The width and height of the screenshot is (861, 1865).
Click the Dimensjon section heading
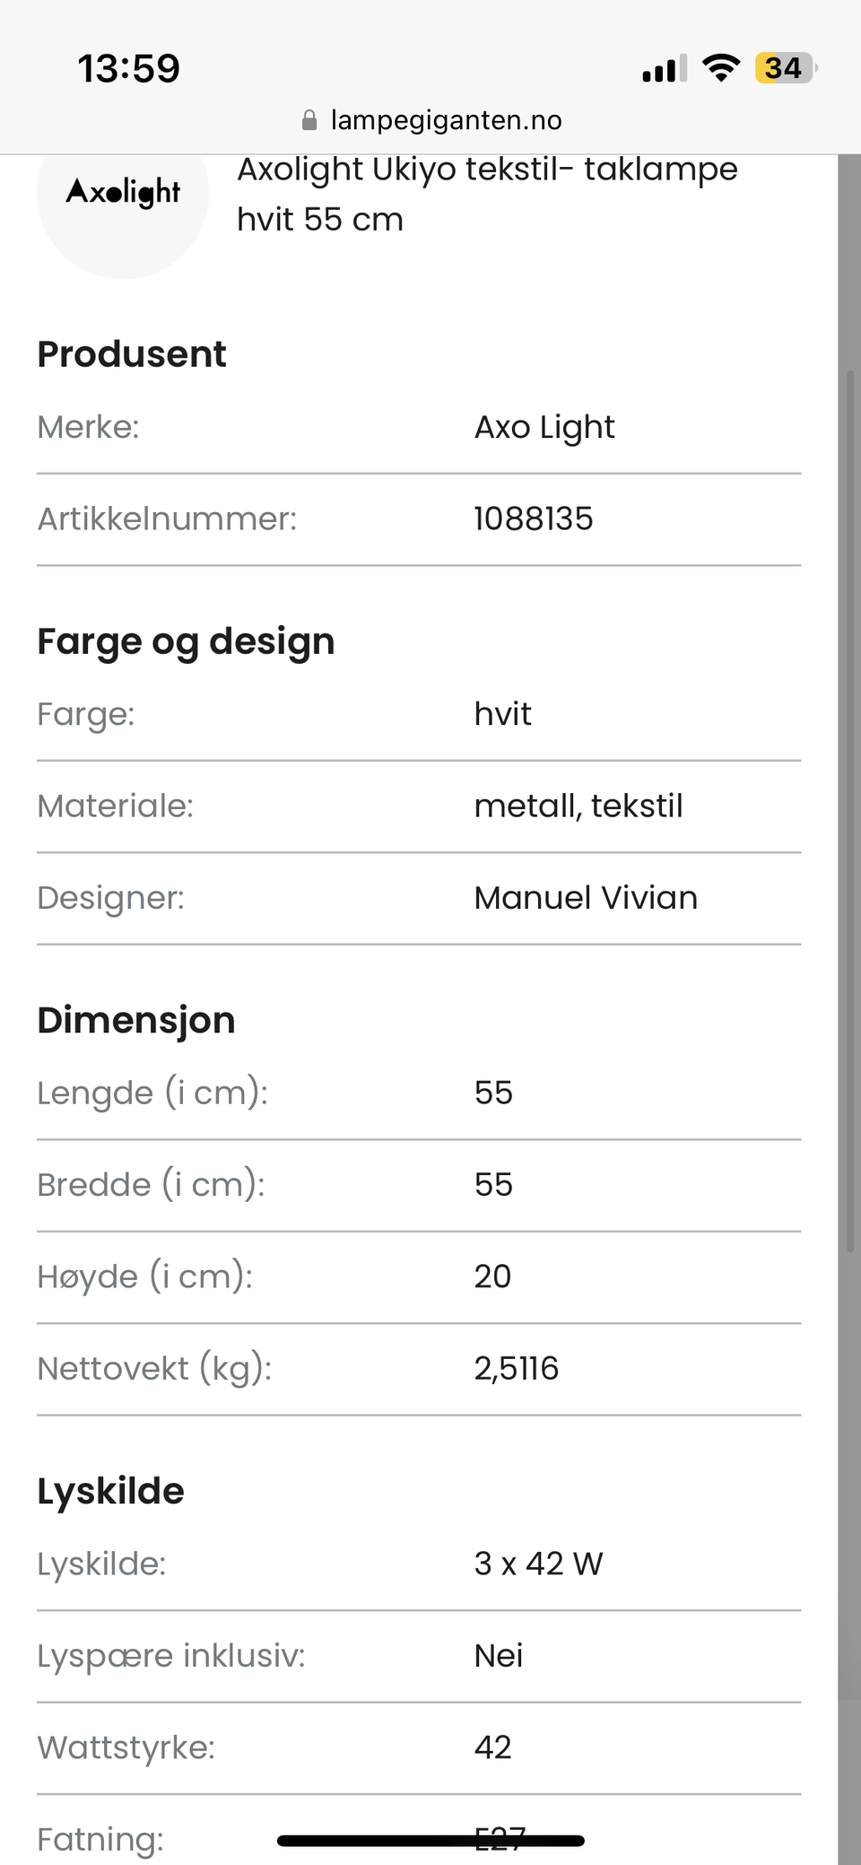point(136,1021)
